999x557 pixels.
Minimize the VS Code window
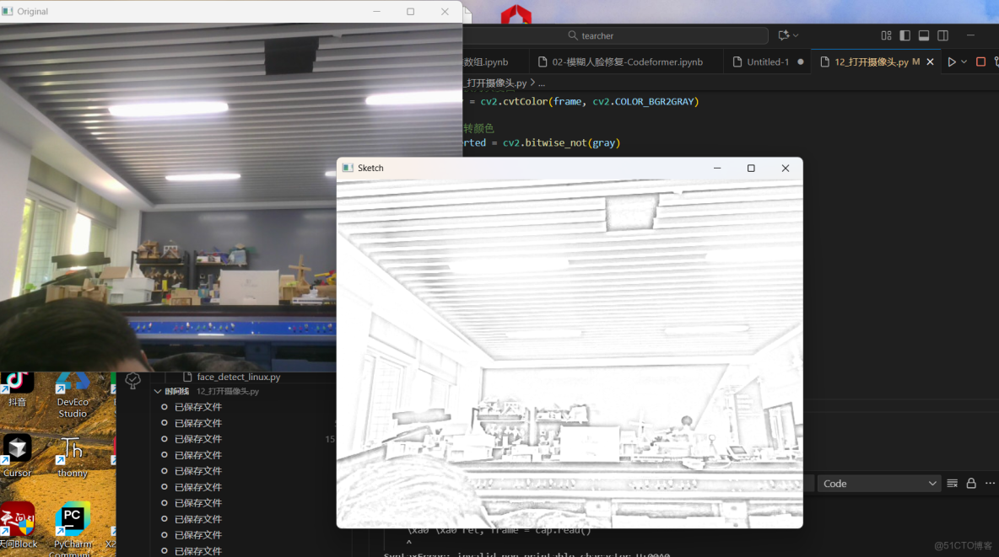(x=970, y=35)
